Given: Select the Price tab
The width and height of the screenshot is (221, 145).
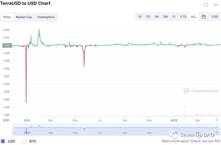Looking at the screenshot, I should [7, 17].
